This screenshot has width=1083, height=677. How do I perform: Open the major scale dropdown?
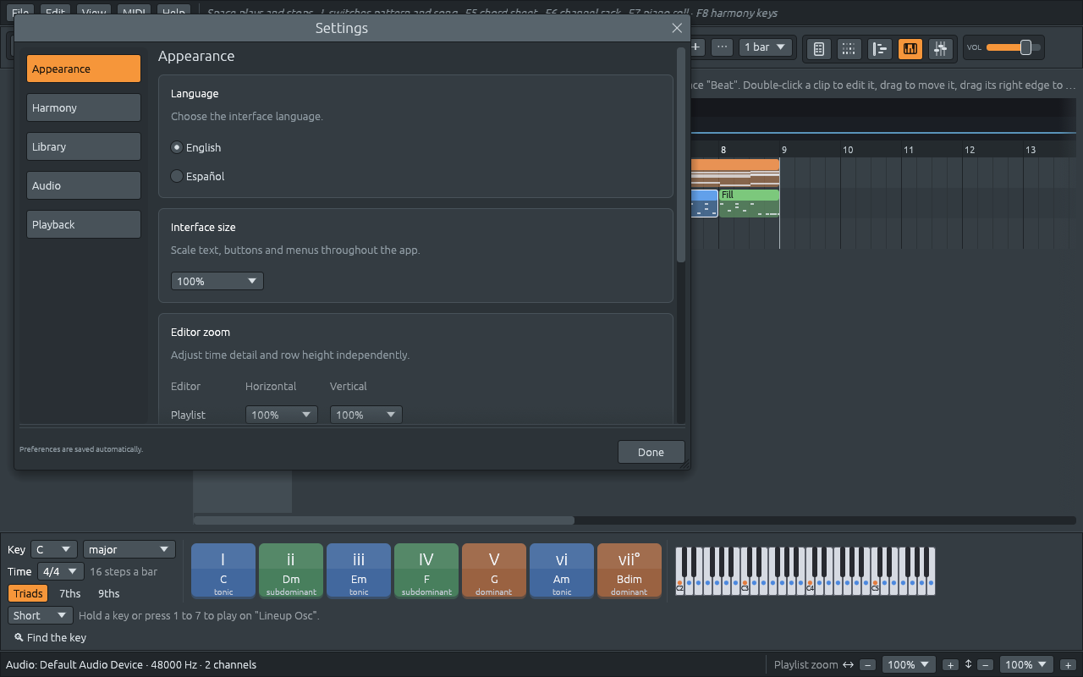point(129,549)
